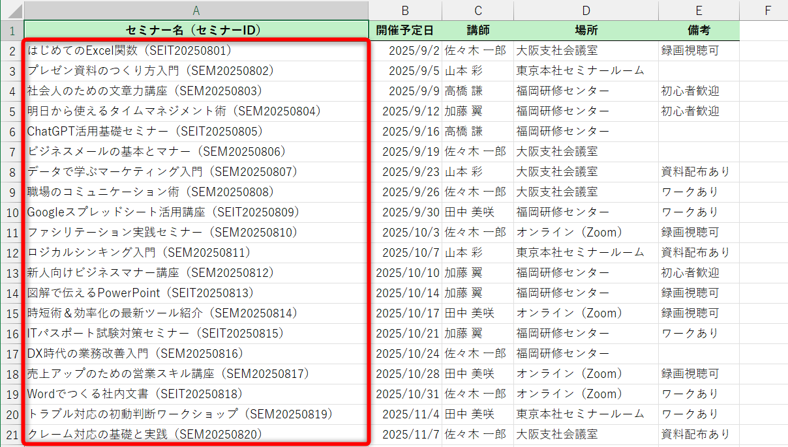Select the セミナー名（セミナーID） header cell

coord(196,31)
